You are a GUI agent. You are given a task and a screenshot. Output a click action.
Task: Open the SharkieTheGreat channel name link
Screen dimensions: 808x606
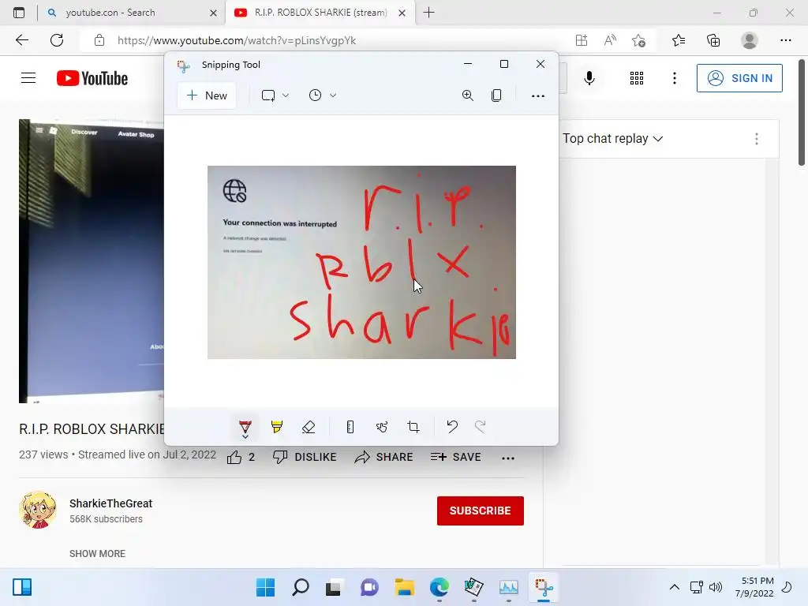pos(110,503)
